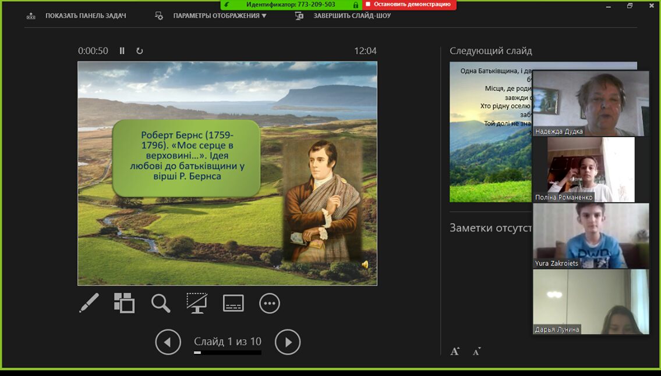Image resolution: width=661 pixels, height=376 pixels.
Task: Advance to the next slide arrow
Action: (288, 342)
